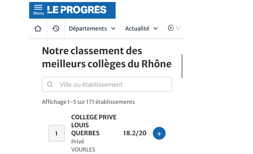Open the history clock icon

click(x=56, y=28)
